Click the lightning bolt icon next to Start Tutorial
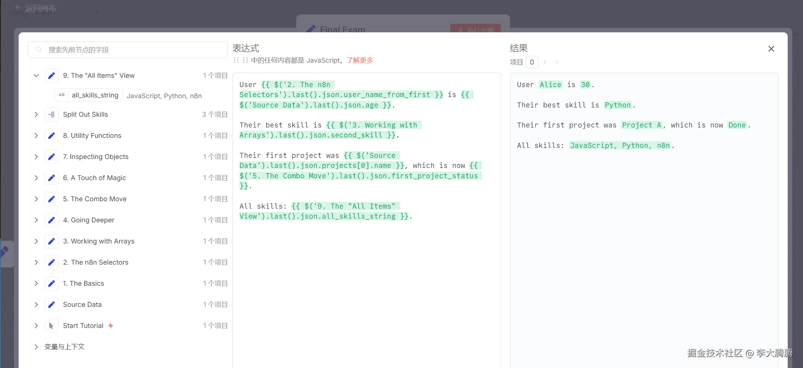This screenshot has height=368, width=803. pos(110,326)
